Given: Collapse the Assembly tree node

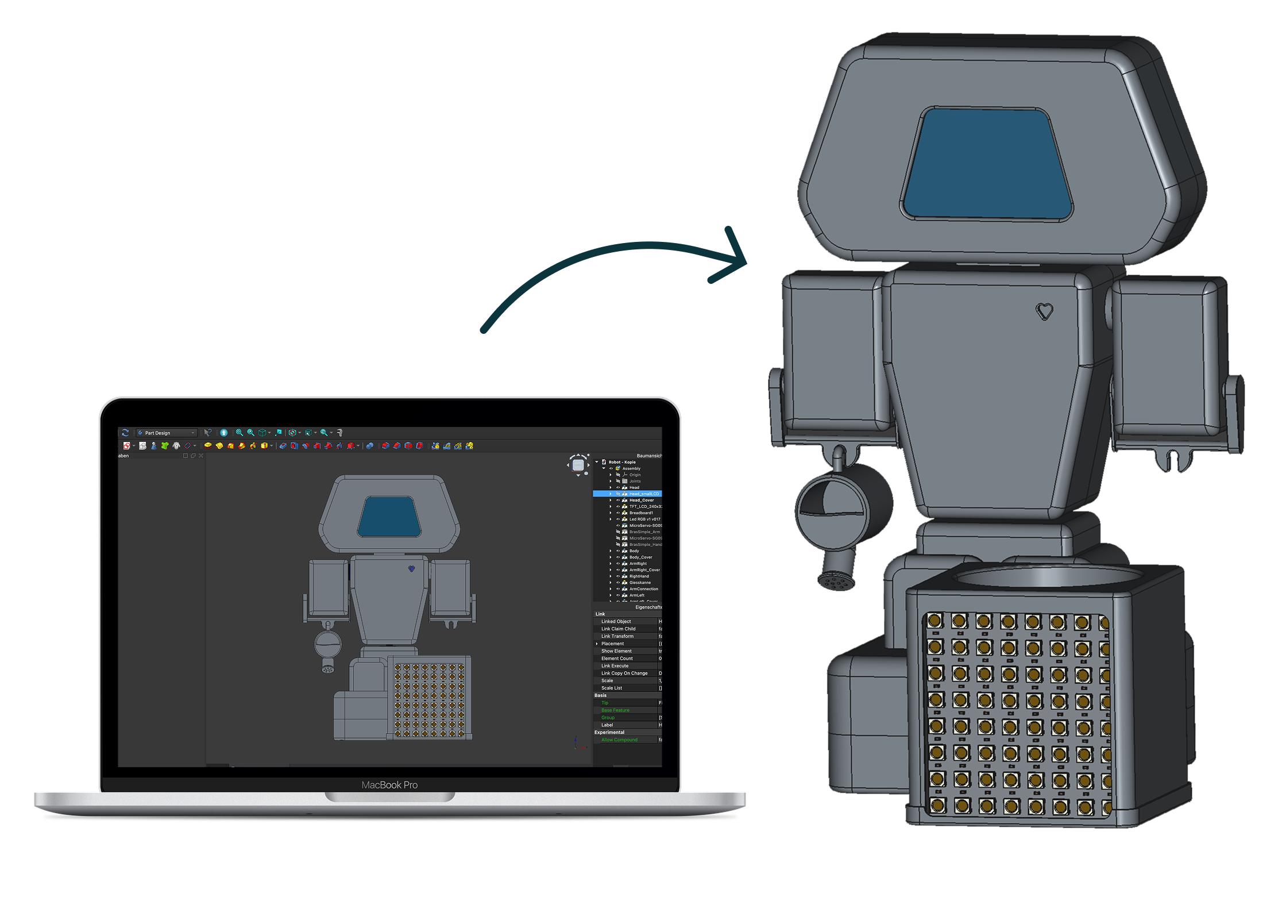Looking at the screenshot, I should click(x=604, y=468).
